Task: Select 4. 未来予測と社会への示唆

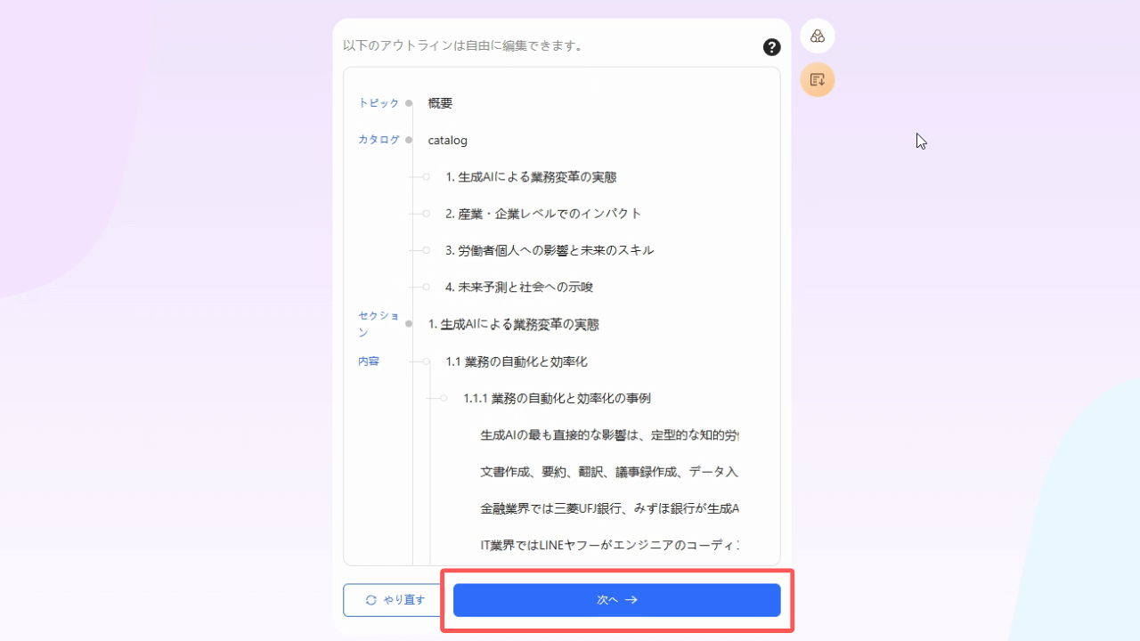Action: (519, 288)
